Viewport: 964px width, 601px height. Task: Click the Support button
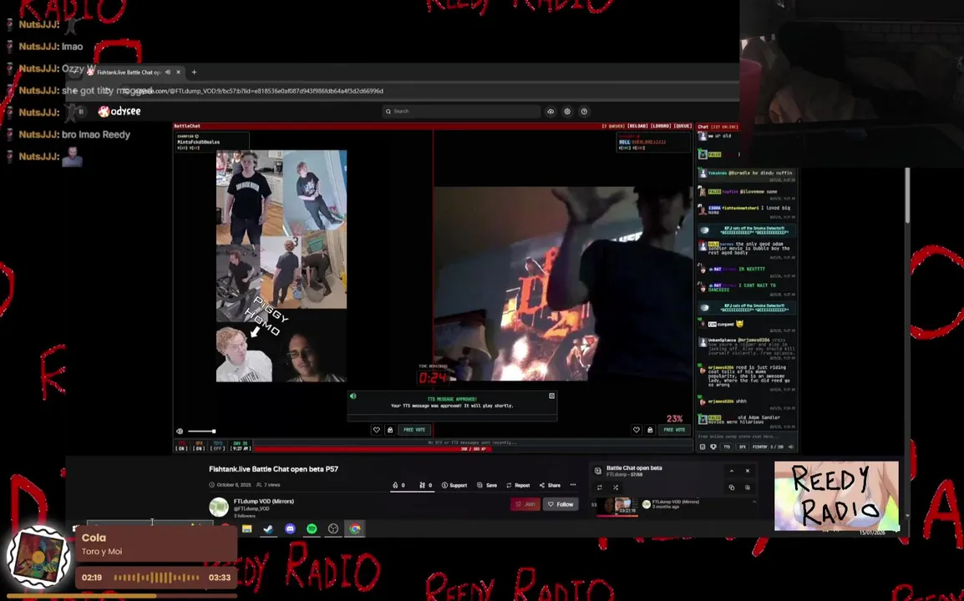pyautogui.click(x=454, y=485)
